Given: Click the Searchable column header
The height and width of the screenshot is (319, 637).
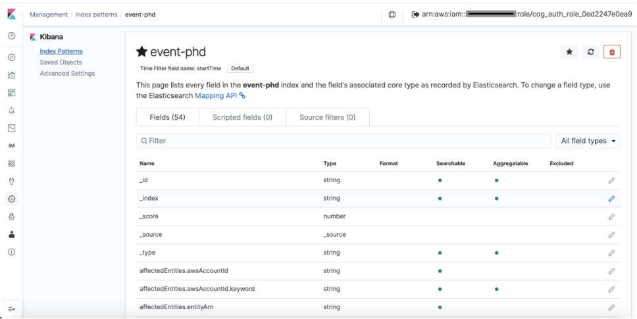Looking at the screenshot, I should (x=451, y=164).
